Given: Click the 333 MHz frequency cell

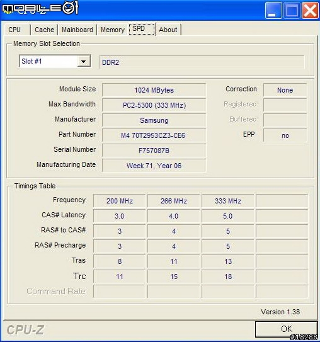Looking at the screenshot, I should pyautogui.click(x=228, y=201).
